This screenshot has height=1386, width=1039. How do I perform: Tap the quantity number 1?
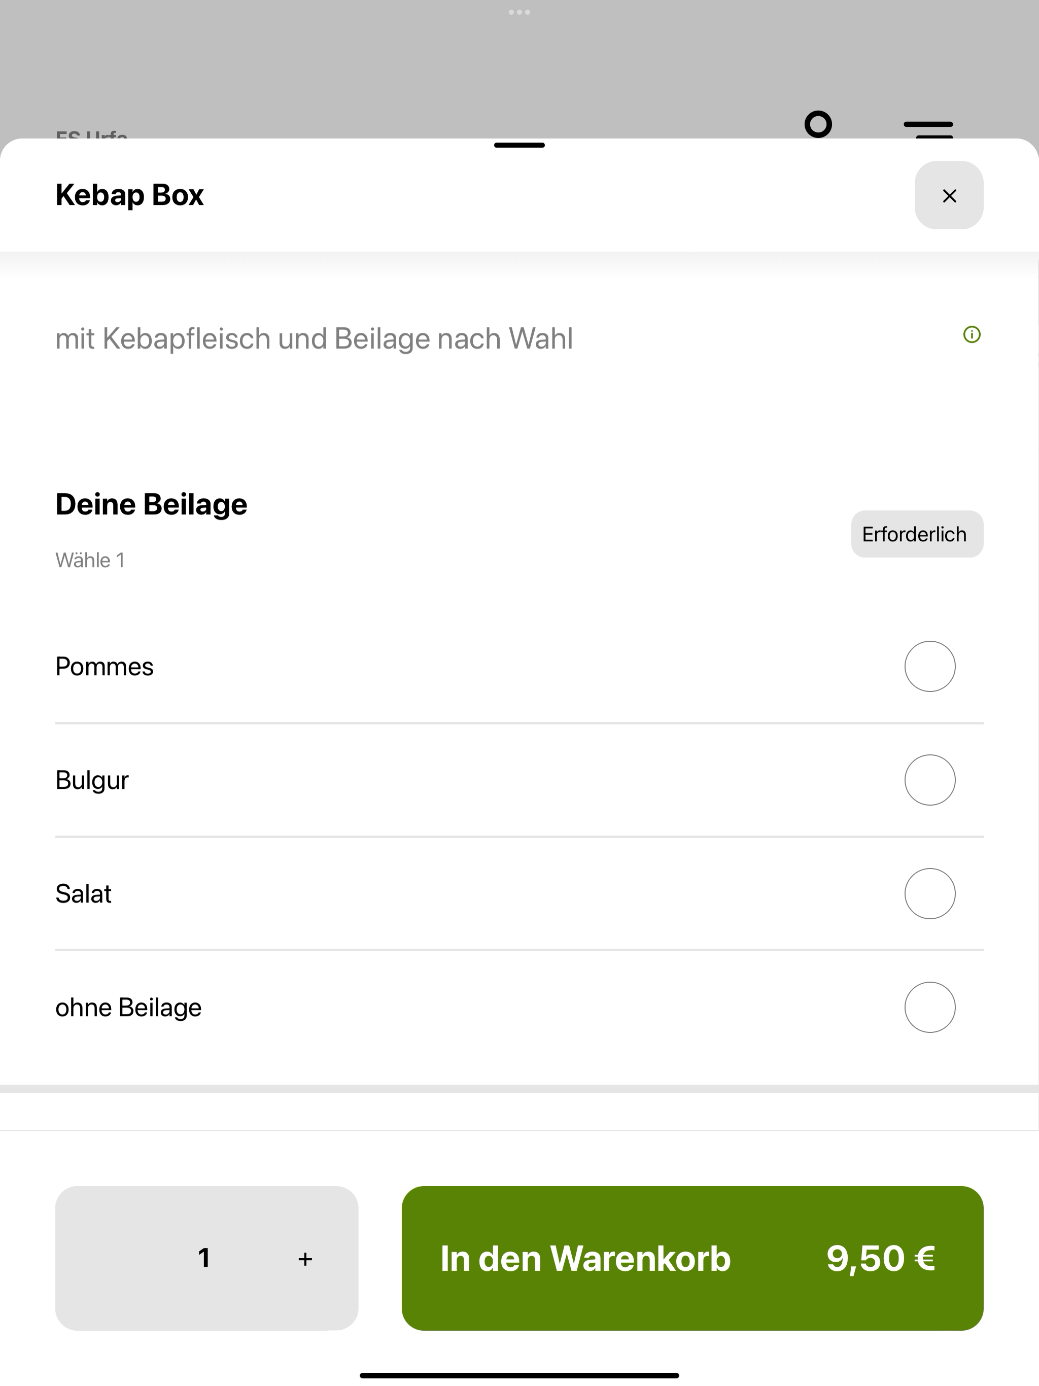(203, 1258)
